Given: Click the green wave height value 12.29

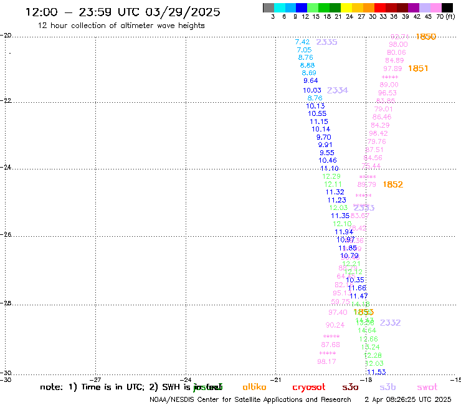Looking at the screenshot, I should tap(331, 176).
